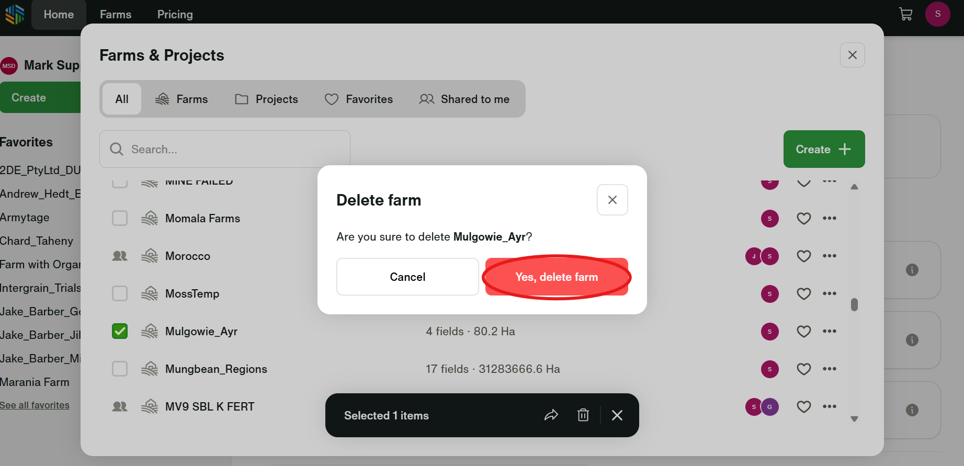Click the farm list scrollbar thumb
The width and height of the screenshot is (964, 466).
854,304
